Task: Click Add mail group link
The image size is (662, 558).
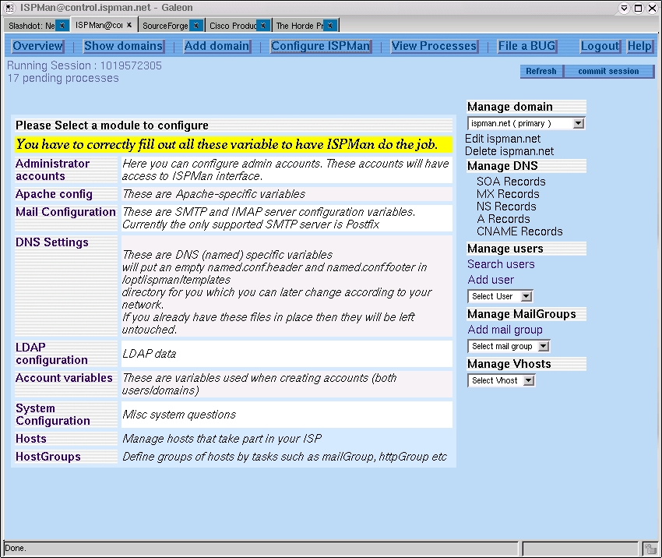Action: (505, 330)
